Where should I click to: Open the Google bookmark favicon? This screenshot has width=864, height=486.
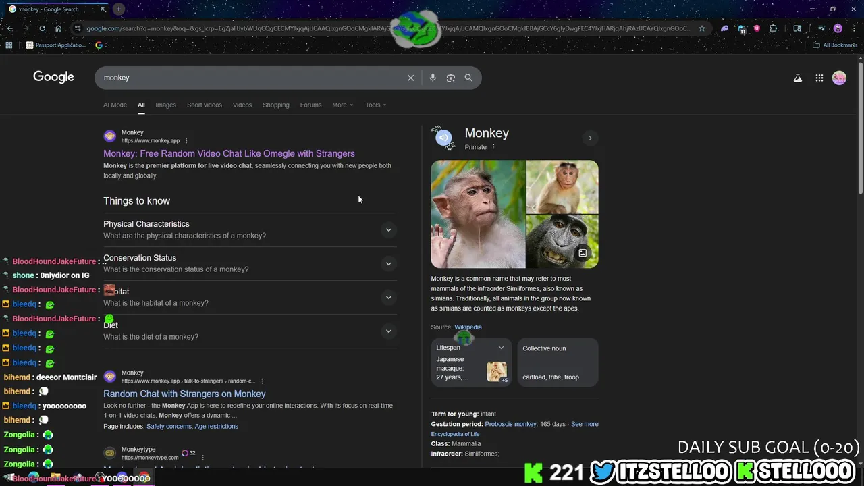[99, 45]
